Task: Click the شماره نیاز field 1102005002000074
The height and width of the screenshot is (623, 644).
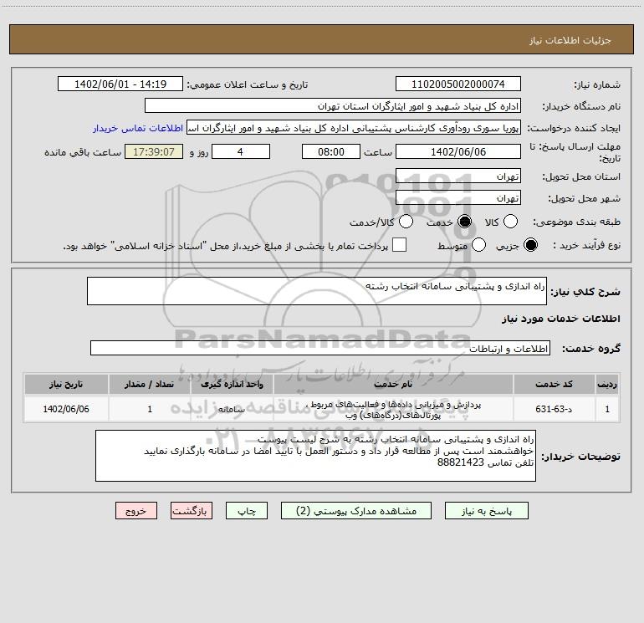Action: coord(458,84)
